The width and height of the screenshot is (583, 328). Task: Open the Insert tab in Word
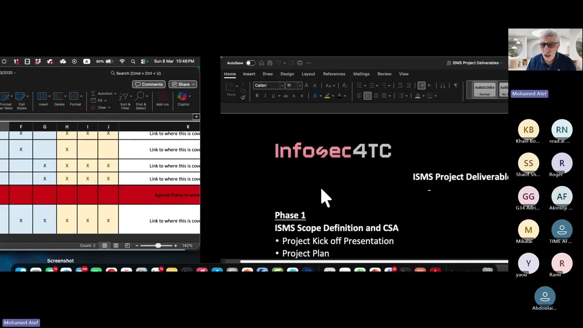pos(249,74)
